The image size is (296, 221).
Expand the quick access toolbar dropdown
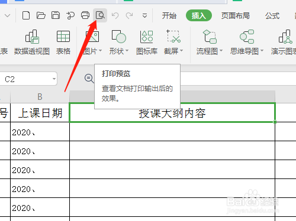(144, 15)
